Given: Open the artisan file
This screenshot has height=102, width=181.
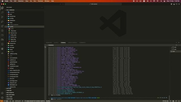Looking at the screenshot, I should [x=25, y=68].
